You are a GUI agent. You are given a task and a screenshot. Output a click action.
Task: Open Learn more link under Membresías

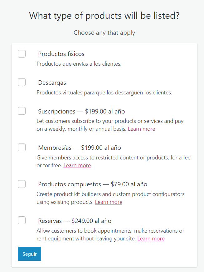[77, 165]
